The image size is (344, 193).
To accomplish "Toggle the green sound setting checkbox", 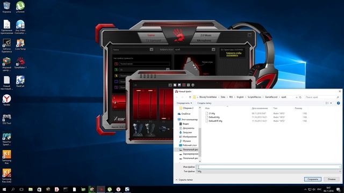I will 116,70.
